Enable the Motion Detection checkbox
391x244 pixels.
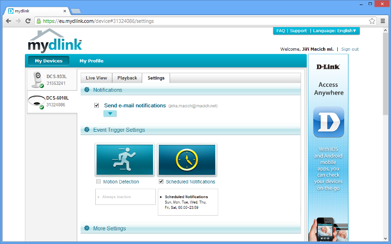tap(99, 182)
